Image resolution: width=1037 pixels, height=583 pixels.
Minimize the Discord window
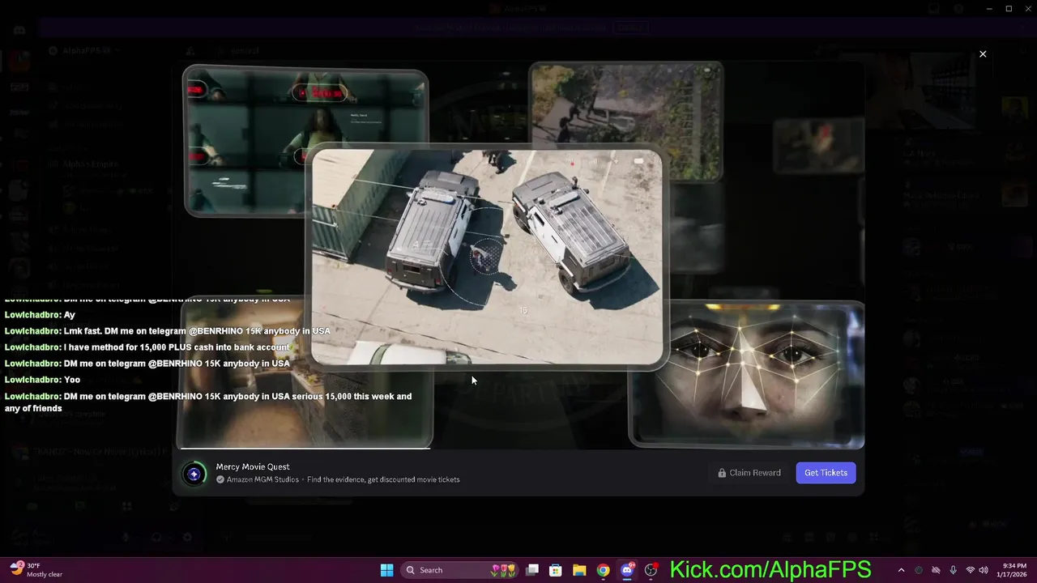[x=989, y=9]
